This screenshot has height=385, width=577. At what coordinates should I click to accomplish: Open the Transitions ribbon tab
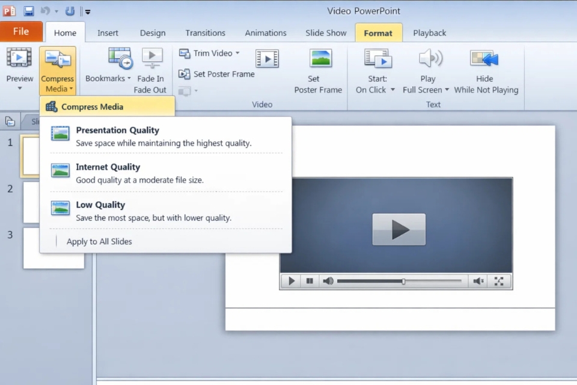[x=205, y=32]
